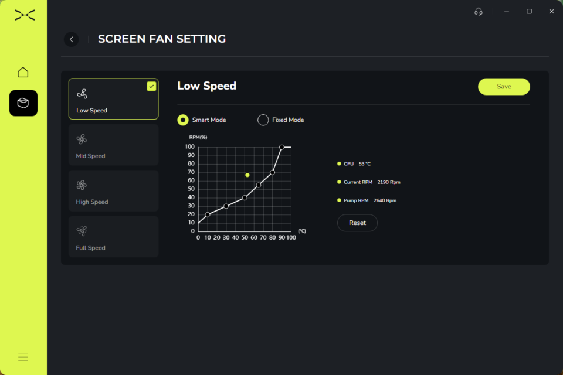Image resolution: width=563 pixels, height=375 pixels.
Task: Toggle the Low Speed profile checkmark
Action: 151,86
